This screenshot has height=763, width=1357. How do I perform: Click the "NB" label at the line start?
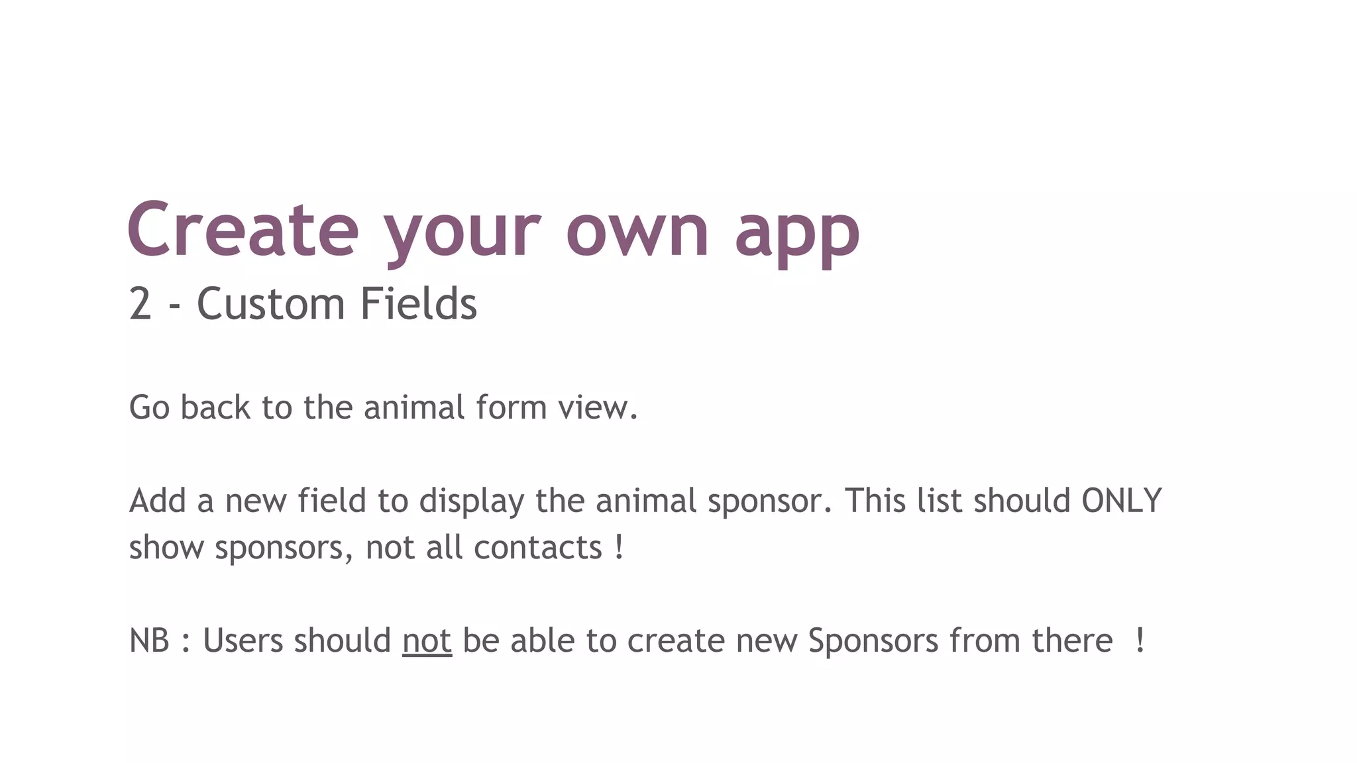point(149,640)
